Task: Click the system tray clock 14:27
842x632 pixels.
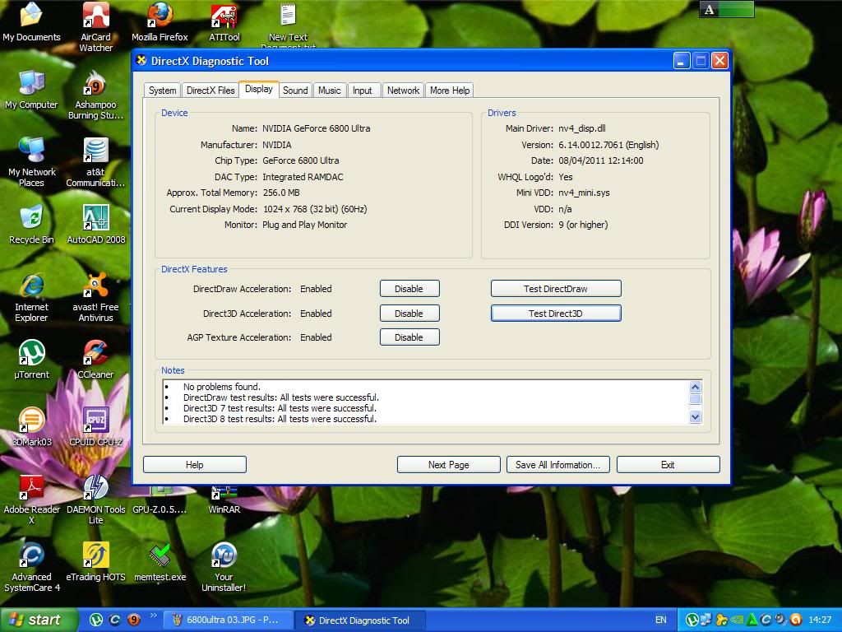Action: [820, 620]
